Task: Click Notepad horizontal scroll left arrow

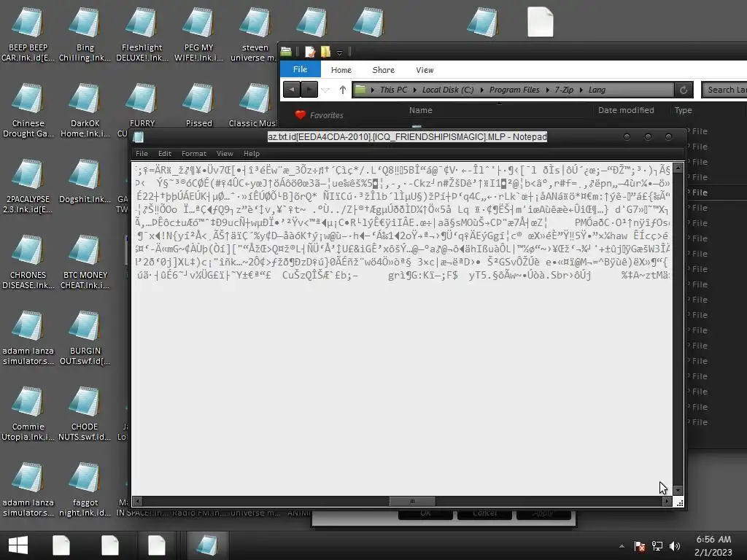Action: tap(138, 501)
